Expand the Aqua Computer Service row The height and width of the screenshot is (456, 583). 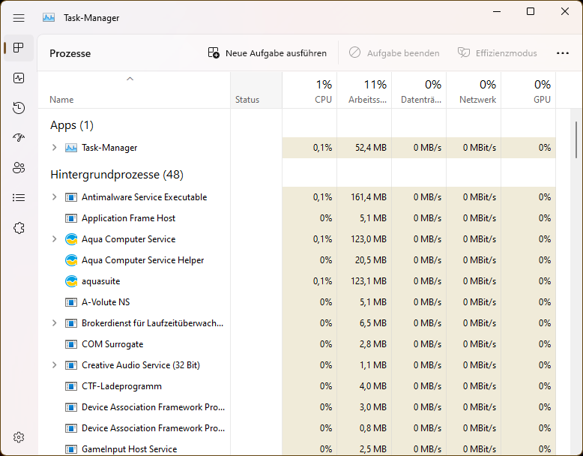[x=54, y=239]
